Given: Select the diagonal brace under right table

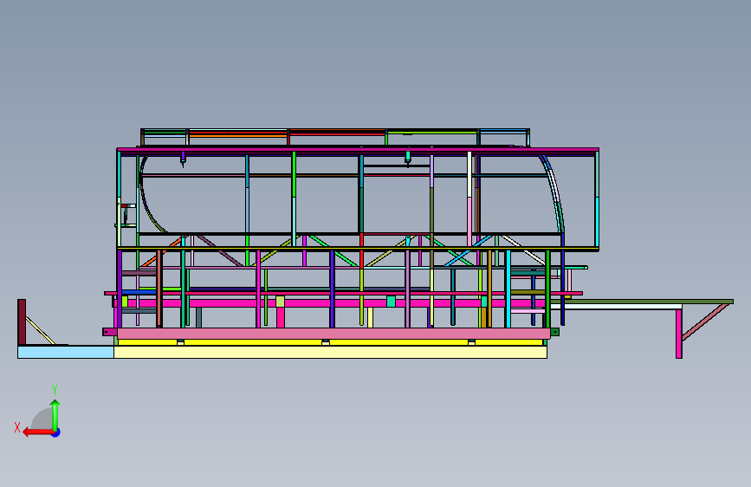Looking at the screenshot, I should [x=704, y=322].
